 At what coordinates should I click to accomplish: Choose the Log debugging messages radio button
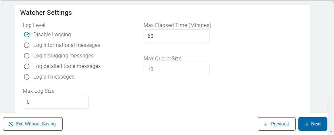click(x=27, y=56)
